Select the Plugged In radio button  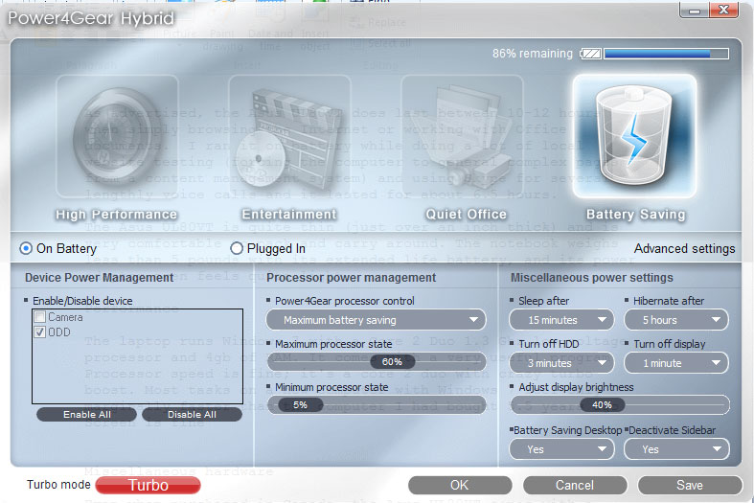(x=236, y=248)
